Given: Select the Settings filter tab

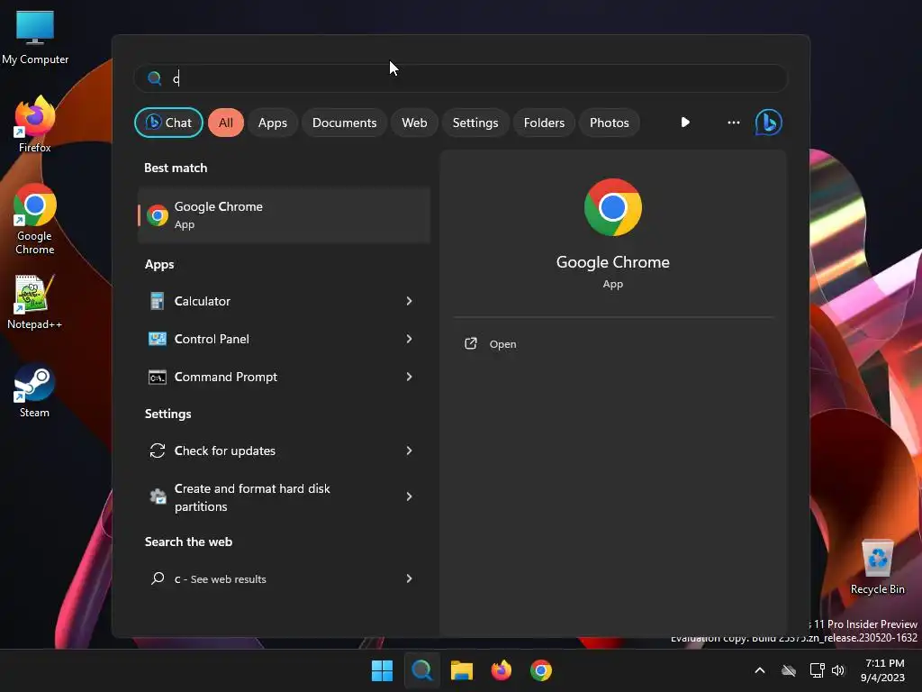Looking at the screenshot, I should click(x=475, y=123).
